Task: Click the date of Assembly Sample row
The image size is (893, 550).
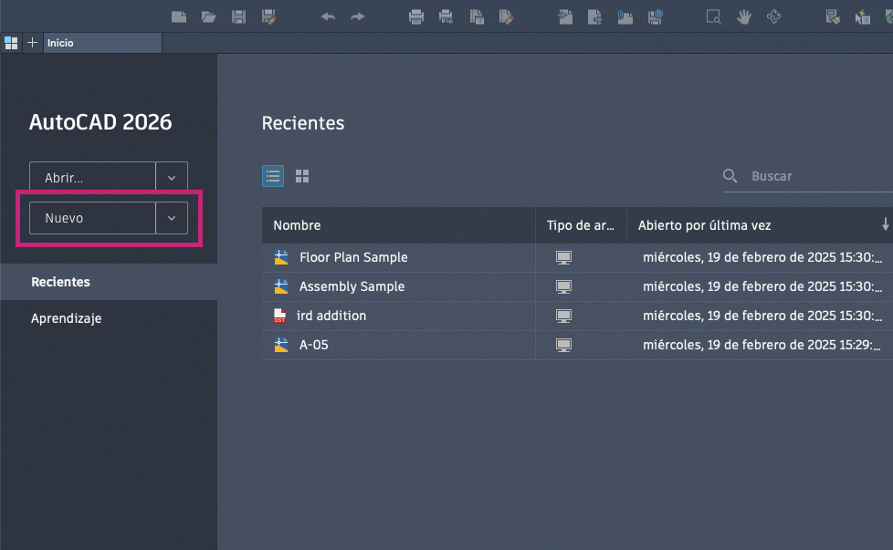Action: click(x=762, y=286)
